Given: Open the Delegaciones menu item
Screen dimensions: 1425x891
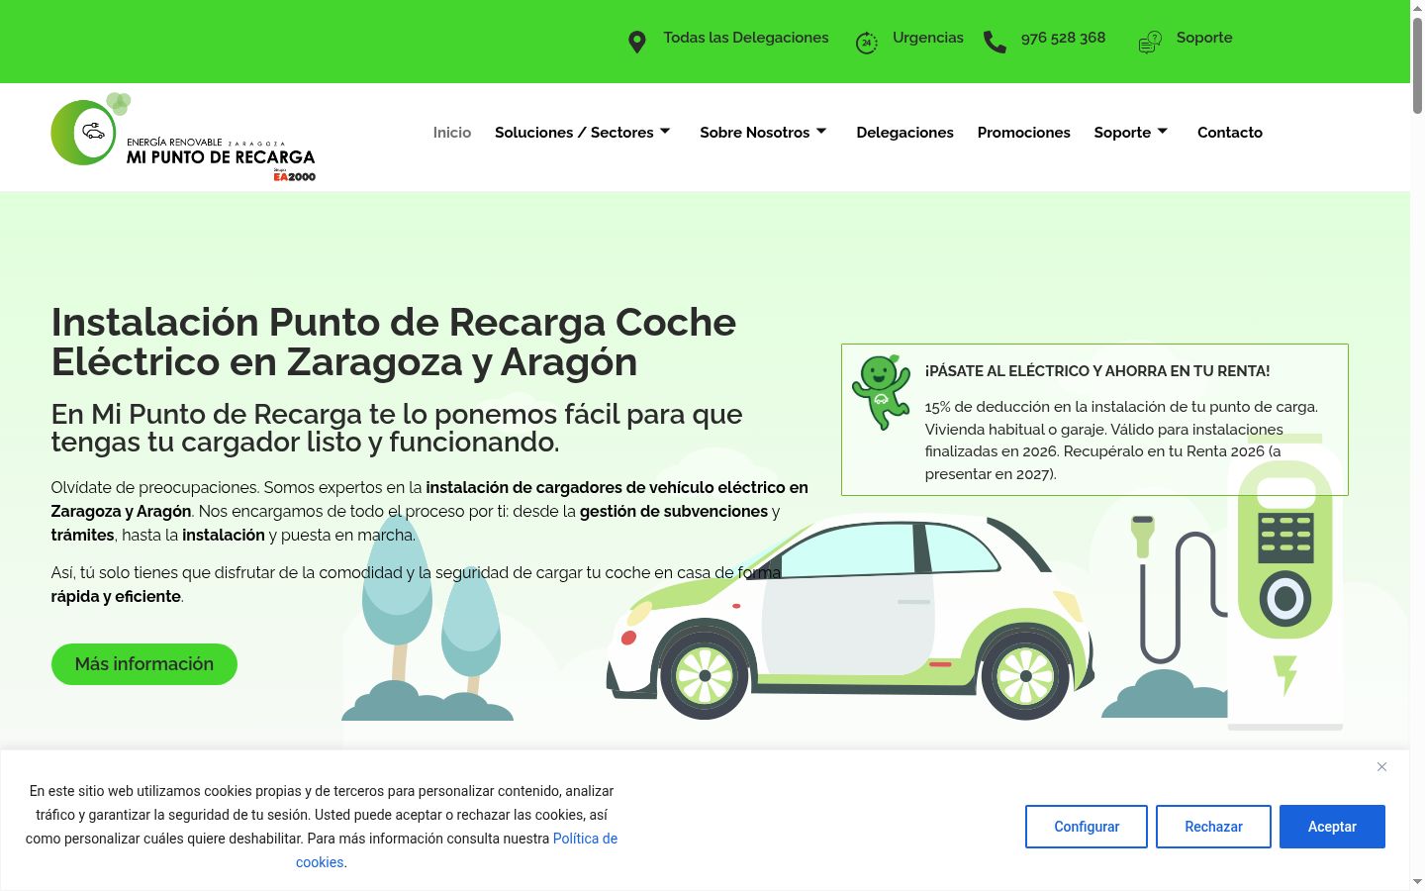Looking at the screenshot, I should pos(904,133).
